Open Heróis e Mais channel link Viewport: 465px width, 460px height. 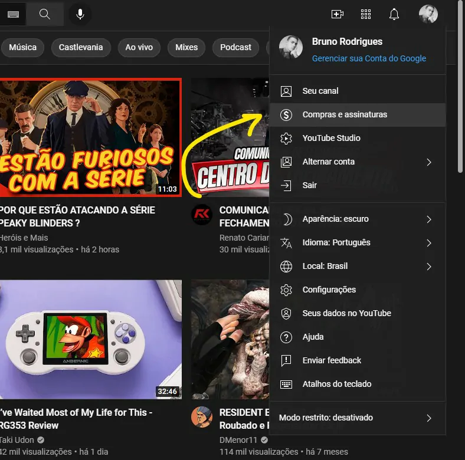(24, 238)
